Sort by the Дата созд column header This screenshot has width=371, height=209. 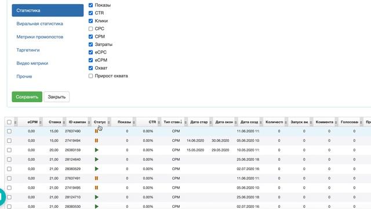coord(249,122)
